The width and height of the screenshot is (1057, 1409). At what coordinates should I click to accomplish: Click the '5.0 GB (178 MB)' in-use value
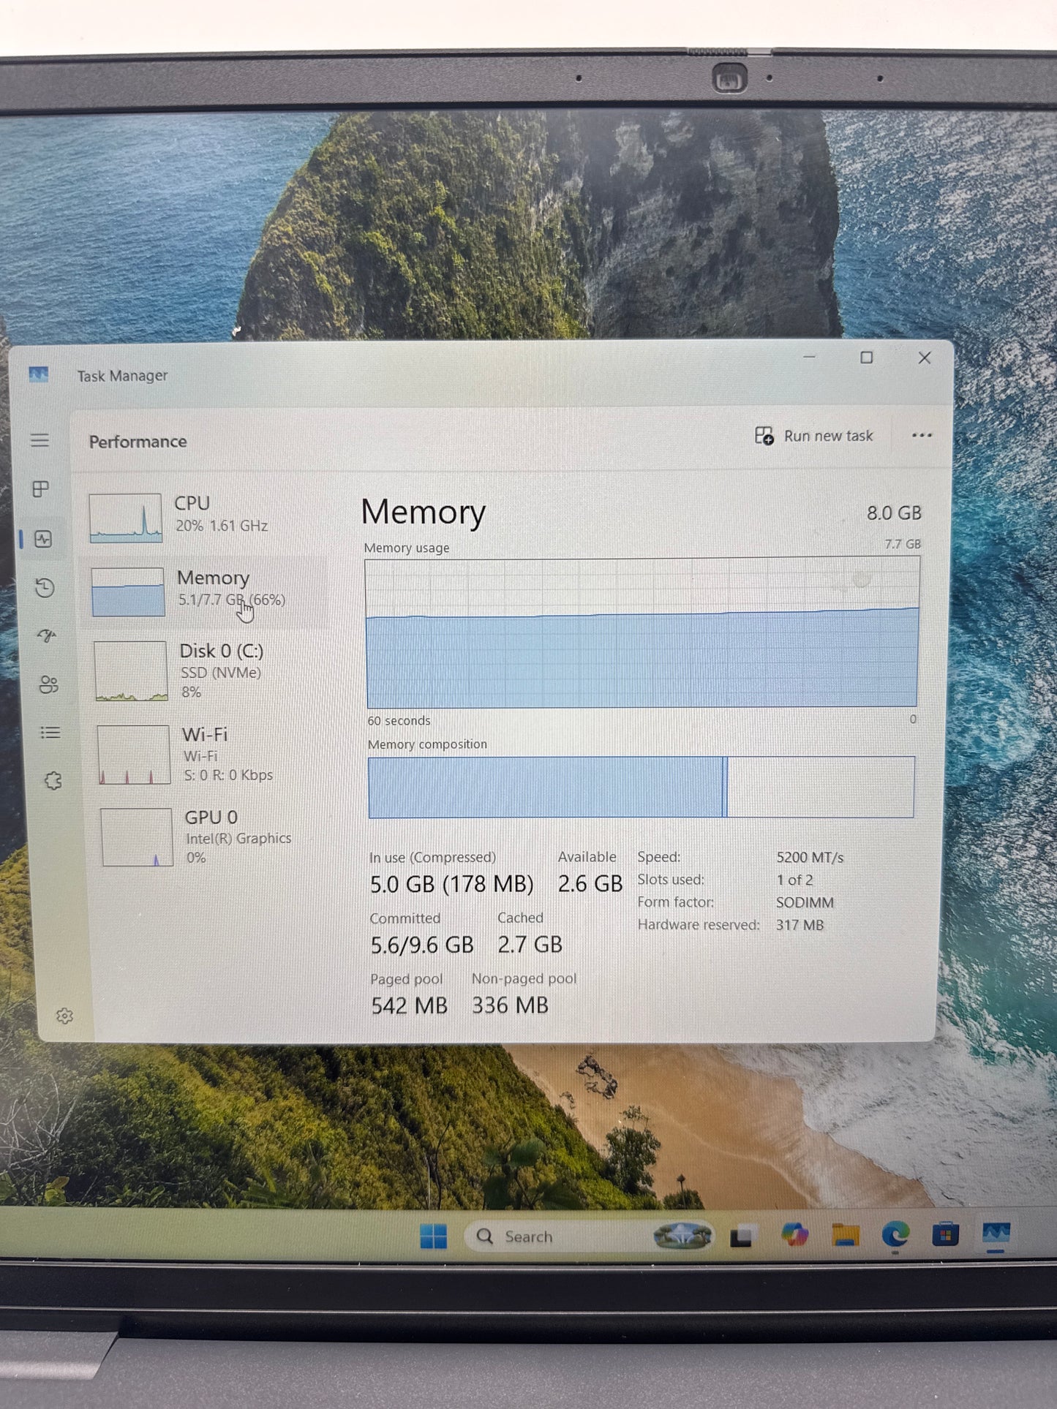[x=451, y=885]
